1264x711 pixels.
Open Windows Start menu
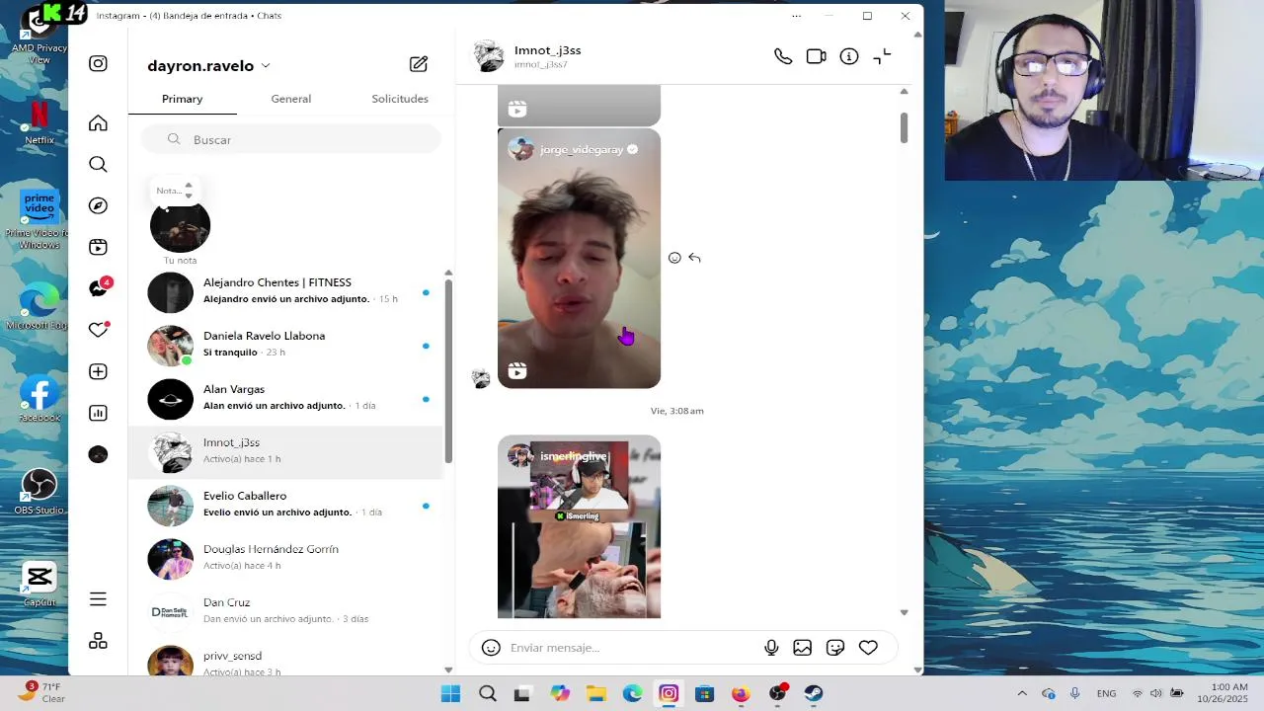point(450,693)
